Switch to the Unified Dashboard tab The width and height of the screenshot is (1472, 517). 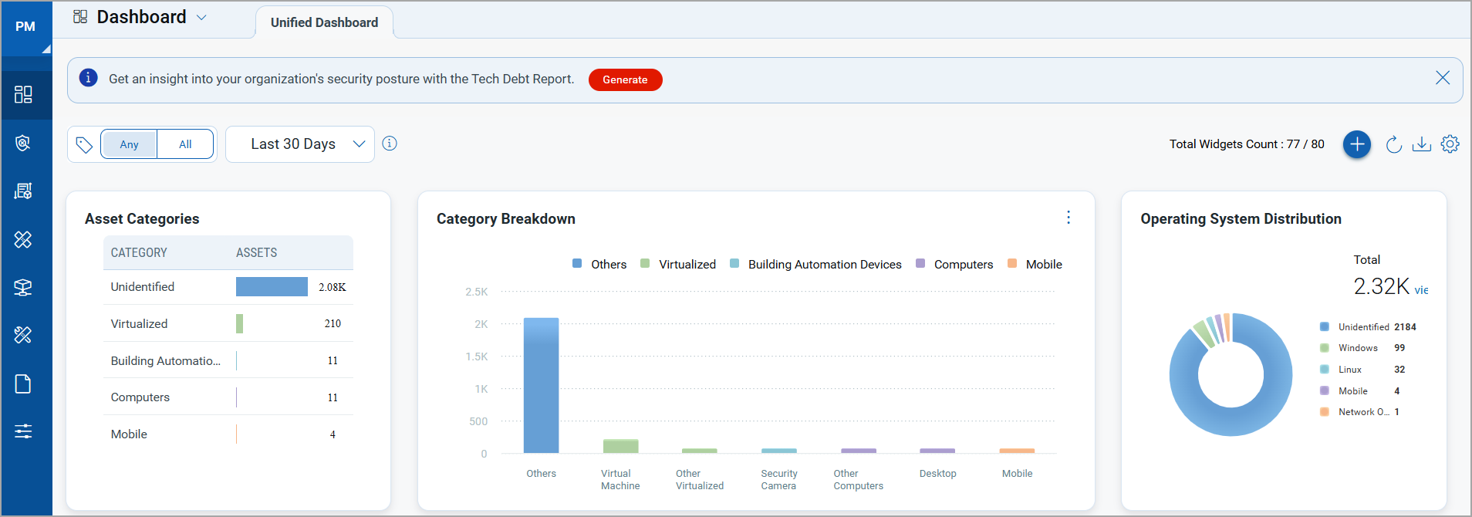click(x=324, y=22)
